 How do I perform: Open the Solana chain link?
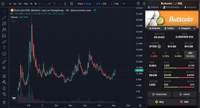pos(153,7)
